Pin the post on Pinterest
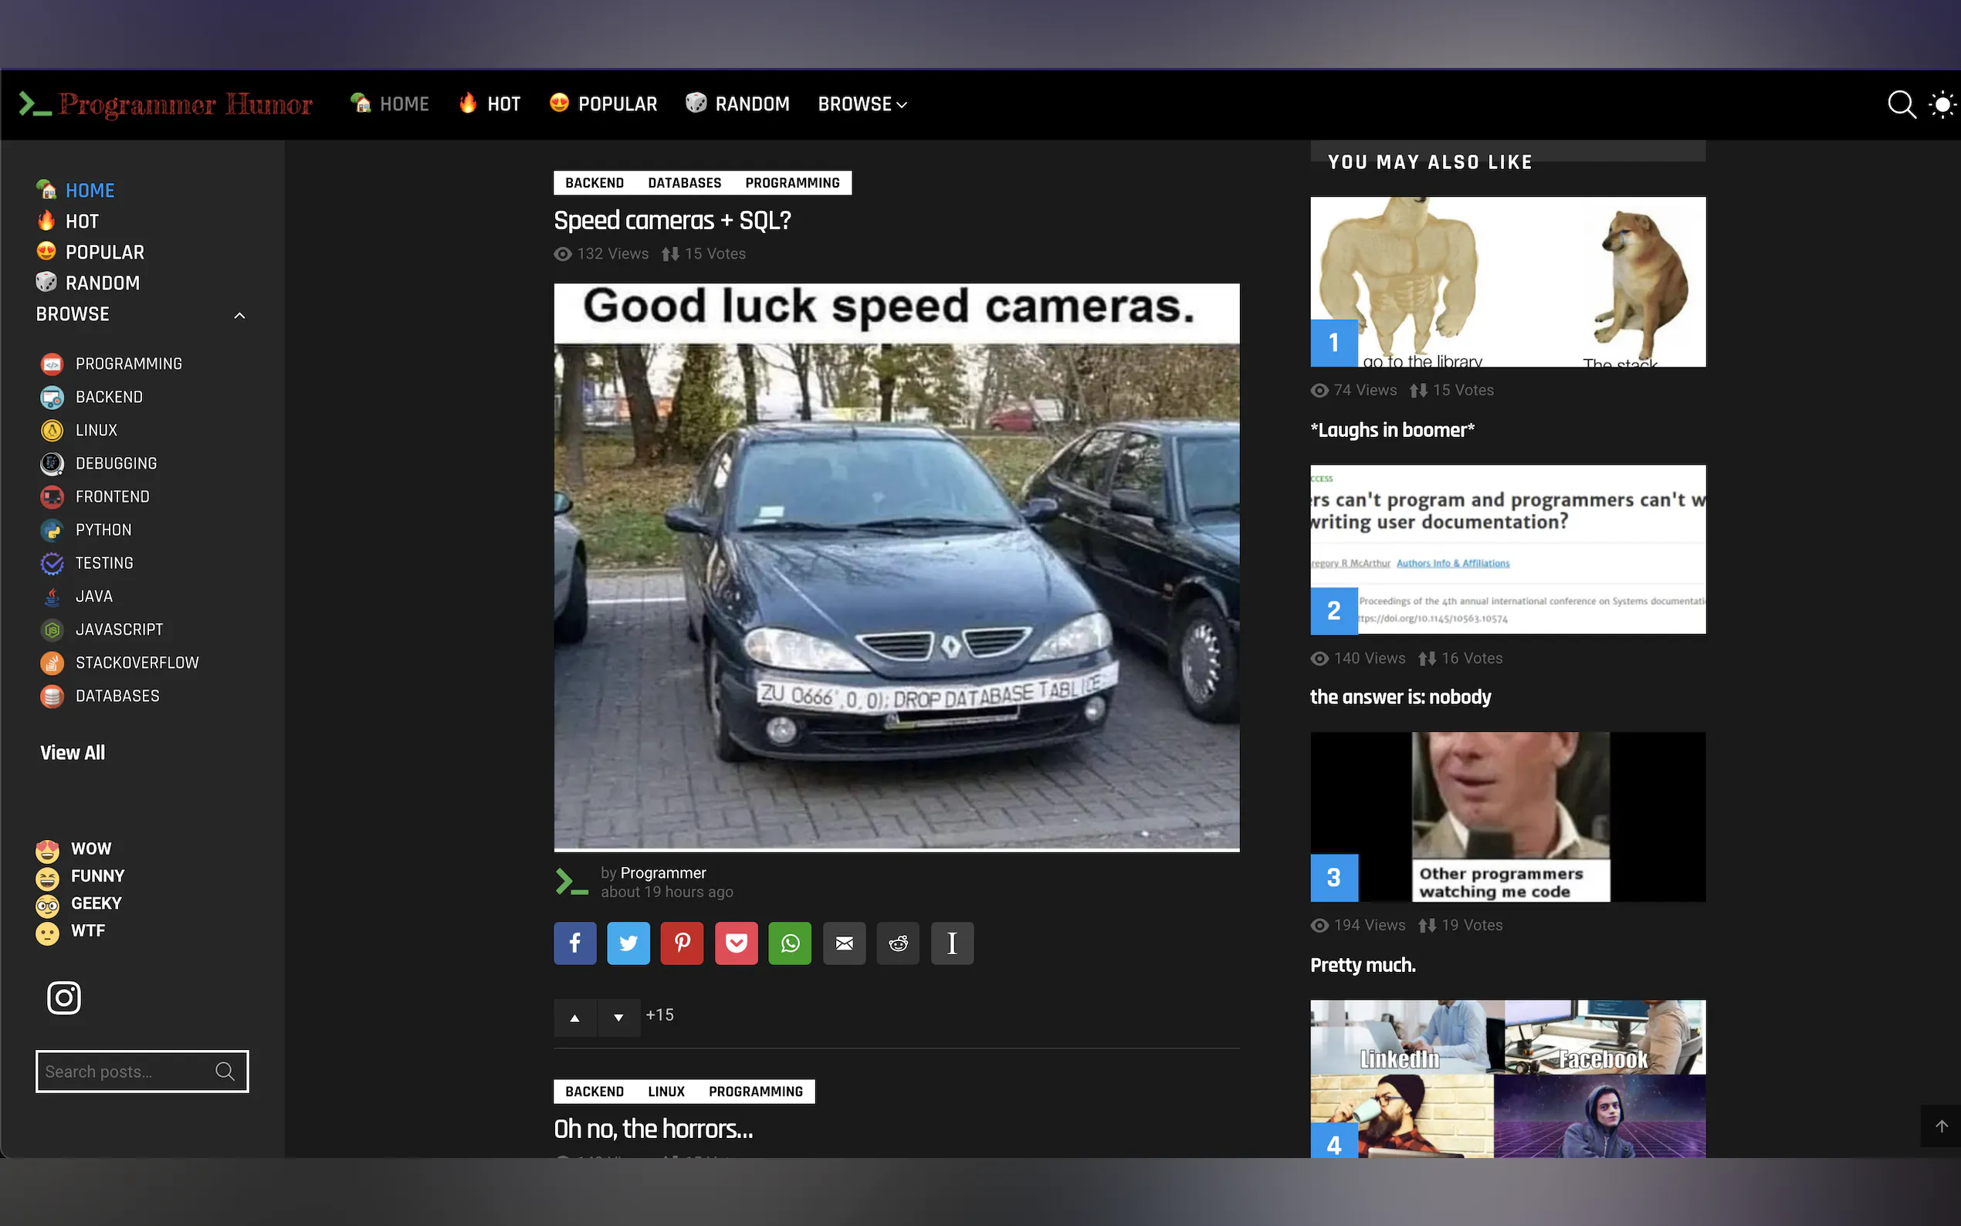1961x1226 pixels. point(682,943)
